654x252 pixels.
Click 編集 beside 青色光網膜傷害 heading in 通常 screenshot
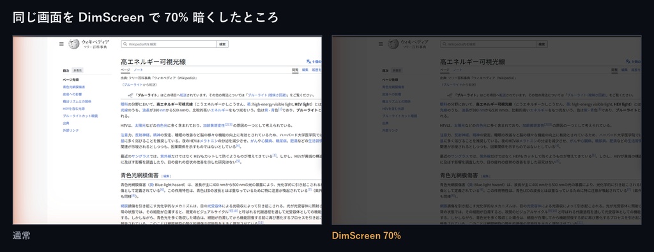click(167, 177)
